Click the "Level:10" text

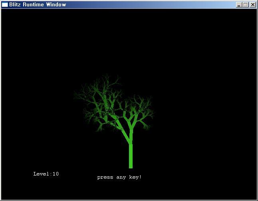point(46,174)
